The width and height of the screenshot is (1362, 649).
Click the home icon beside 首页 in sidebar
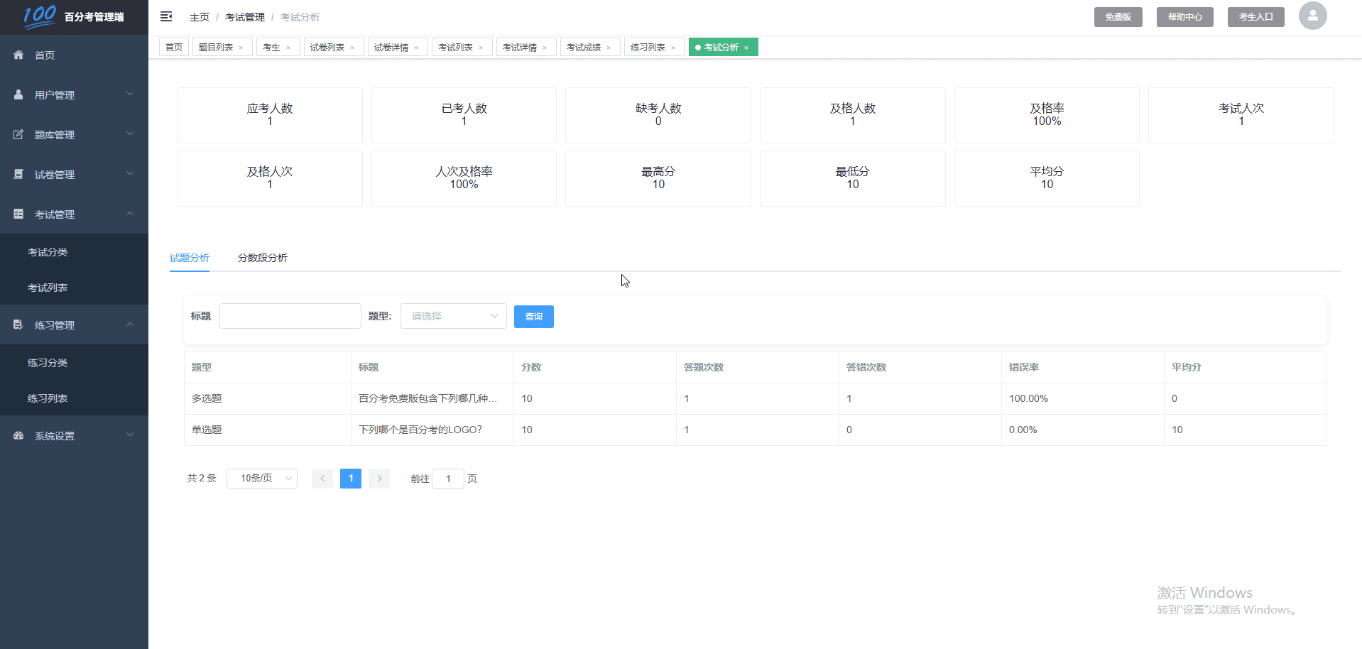point(18,55)
